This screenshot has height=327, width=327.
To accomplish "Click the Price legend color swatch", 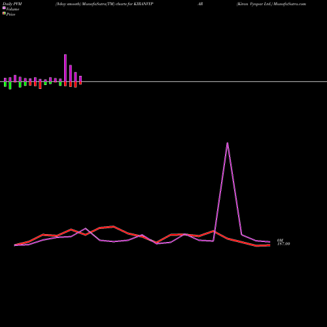I will (4, 13).
